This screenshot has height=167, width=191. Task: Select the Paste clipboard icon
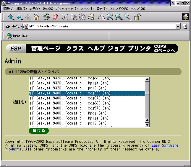point(82,17)
